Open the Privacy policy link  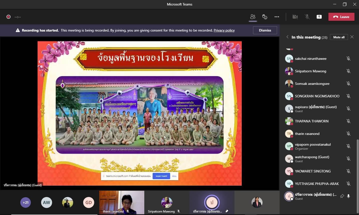(x=224, y=30)
